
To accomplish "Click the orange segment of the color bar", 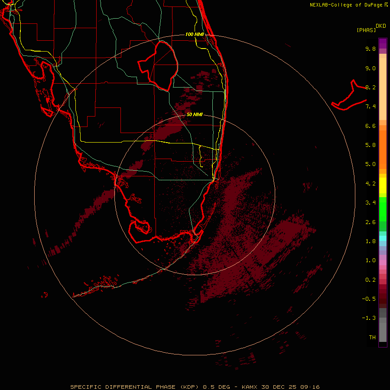I will [383, 149].
